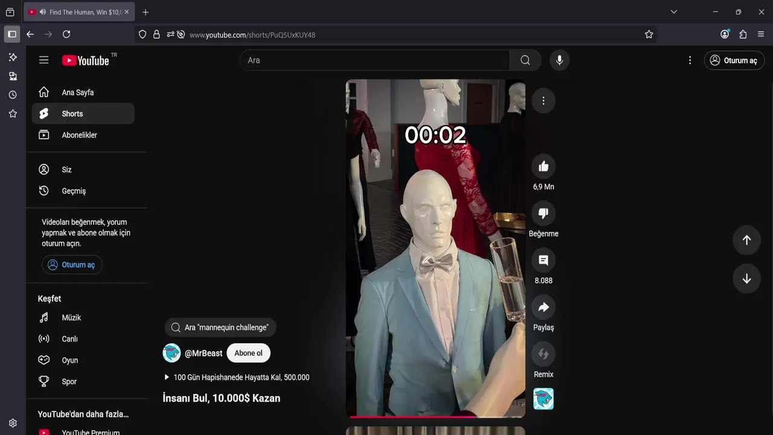The image size is (773, 435).
Task: Go to the previous Short with the up arrow
Action: (746, 240)
